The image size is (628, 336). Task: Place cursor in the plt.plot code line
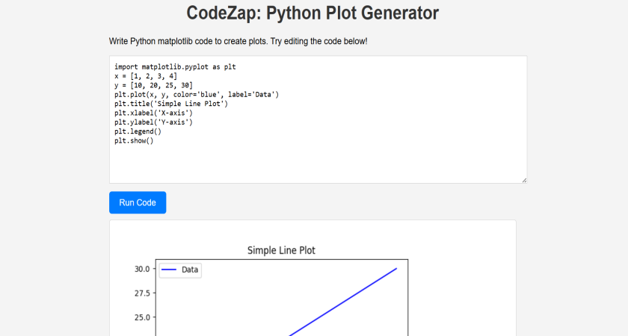pos(197,95)
